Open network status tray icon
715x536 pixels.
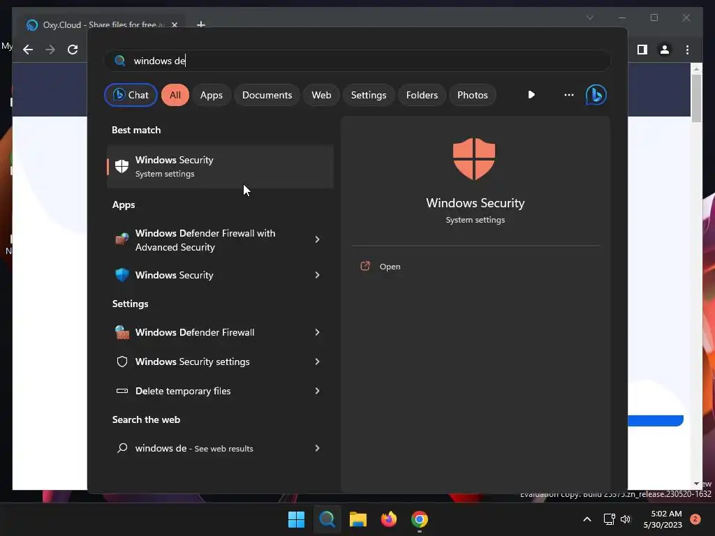609,519
